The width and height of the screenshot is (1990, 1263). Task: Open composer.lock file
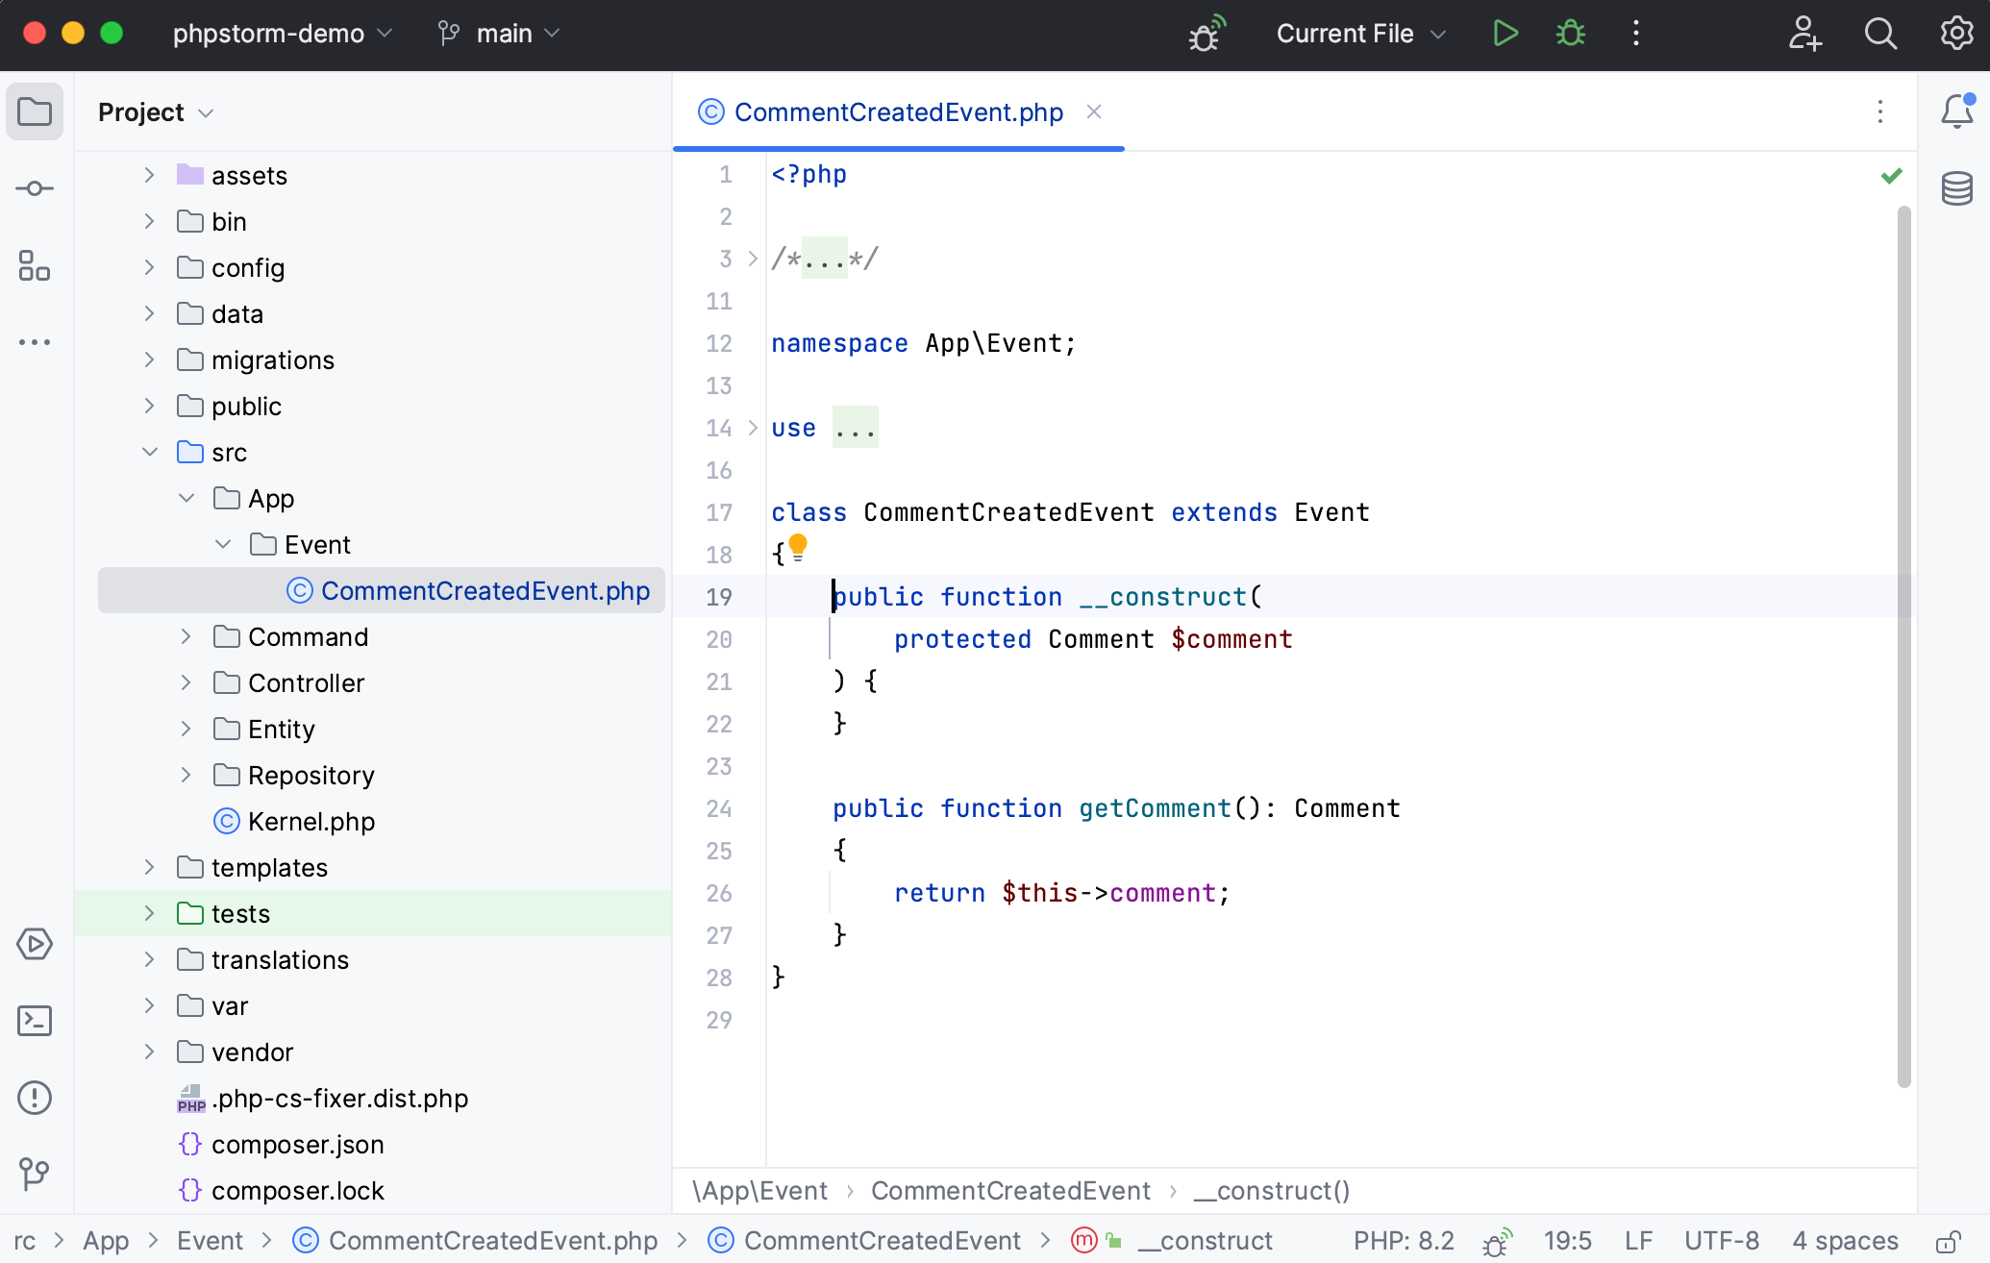282,1190
